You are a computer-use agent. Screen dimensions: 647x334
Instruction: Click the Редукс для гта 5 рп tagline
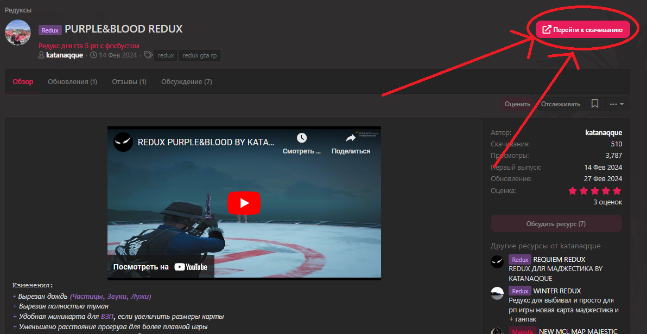click(88, 46)
